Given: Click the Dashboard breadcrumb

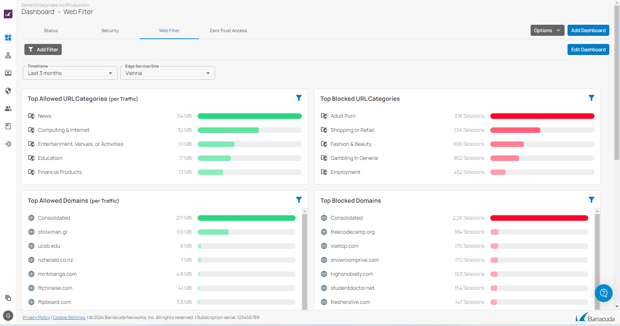Looking at the screenshot, I should [38, 12].
